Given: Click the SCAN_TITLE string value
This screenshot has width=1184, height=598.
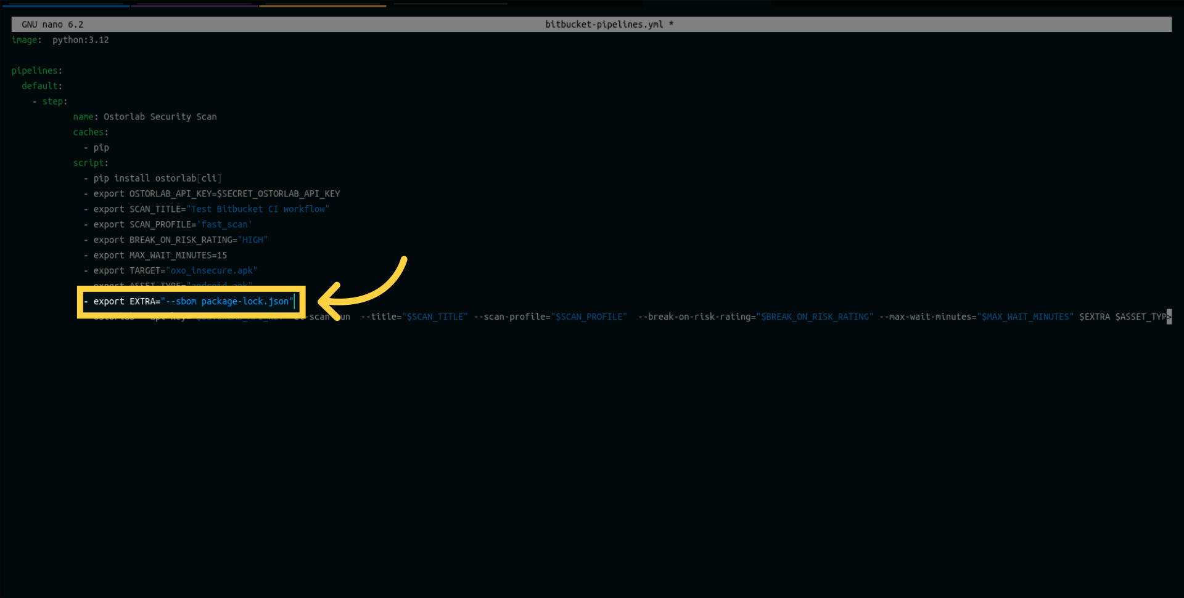Looking at the screenshot, I should pos(258,209).
